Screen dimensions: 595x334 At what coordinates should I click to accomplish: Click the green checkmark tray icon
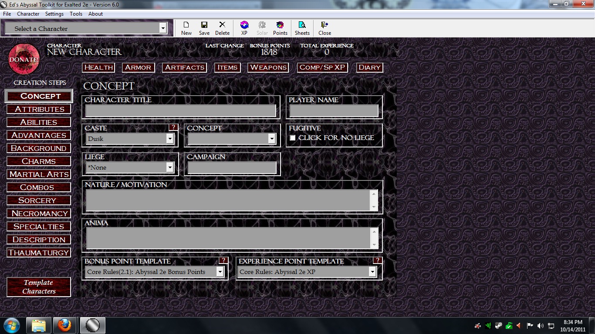(509, 326)
